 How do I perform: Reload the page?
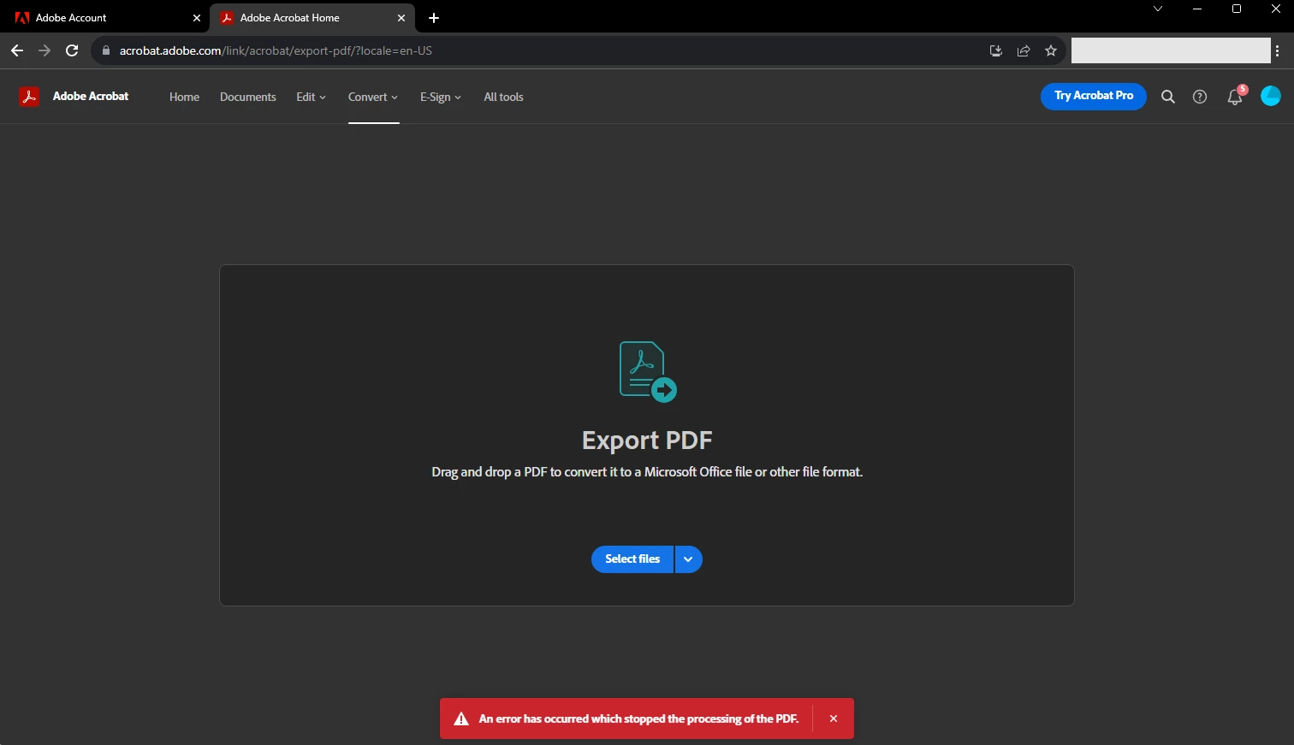pos(72,50)
